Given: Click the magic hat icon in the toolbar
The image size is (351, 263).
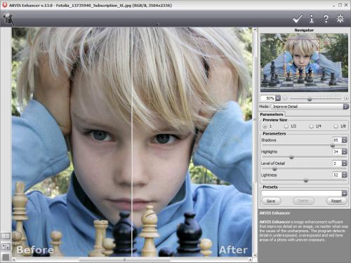Looking at the screenshot, I should point(8,19).
